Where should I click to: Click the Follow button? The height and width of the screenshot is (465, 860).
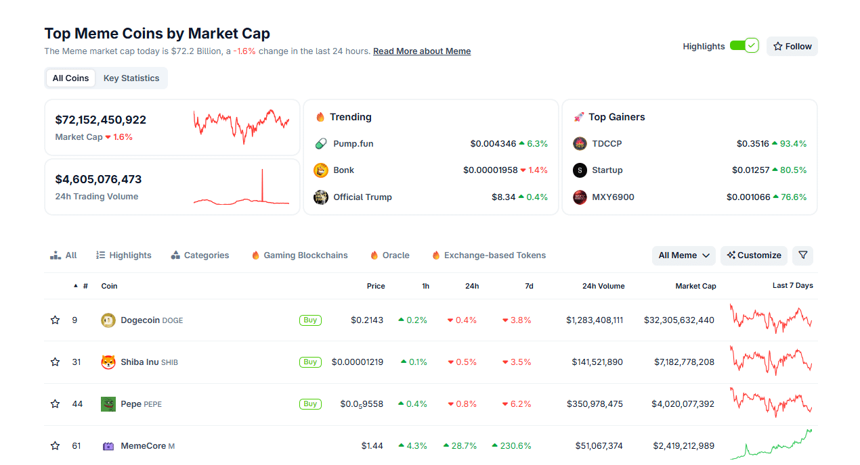pyautogui.click(x=792, y=46)
